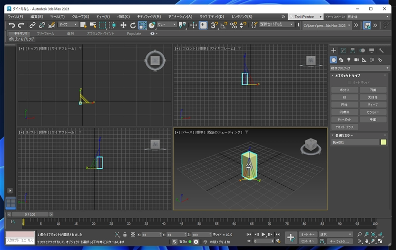This screenshot has height=250, width=396.
Task: Open the Utilities wrench panel tab
Action: 381,50
